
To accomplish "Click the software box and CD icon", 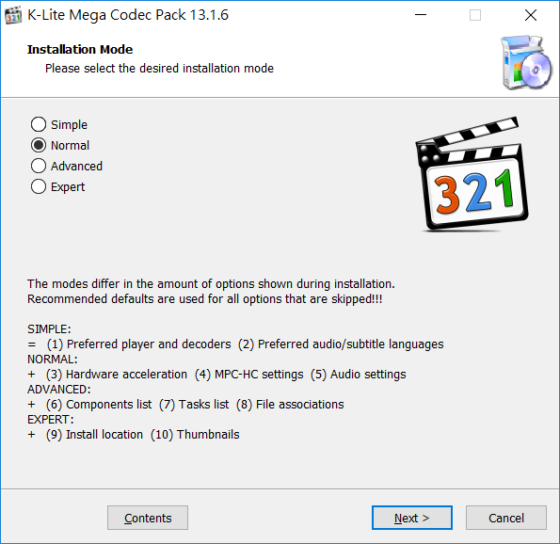I will (x=526, y=62).
